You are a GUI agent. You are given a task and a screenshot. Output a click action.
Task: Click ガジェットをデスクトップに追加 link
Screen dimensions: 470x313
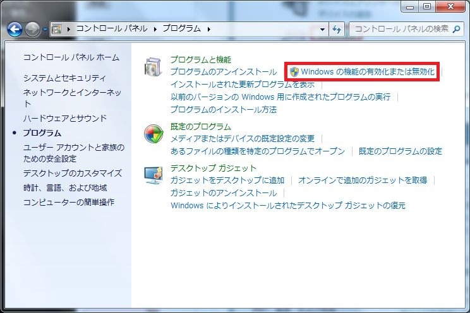pos(227,180)
